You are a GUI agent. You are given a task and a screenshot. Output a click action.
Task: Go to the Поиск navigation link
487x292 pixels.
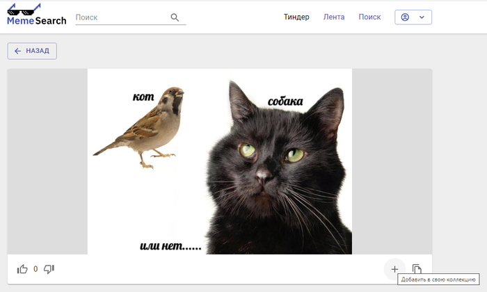pyautogui.click(x=369, y=17)
